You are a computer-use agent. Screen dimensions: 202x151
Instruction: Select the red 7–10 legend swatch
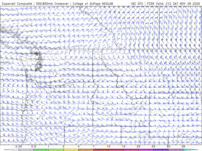tap(101, 150)
